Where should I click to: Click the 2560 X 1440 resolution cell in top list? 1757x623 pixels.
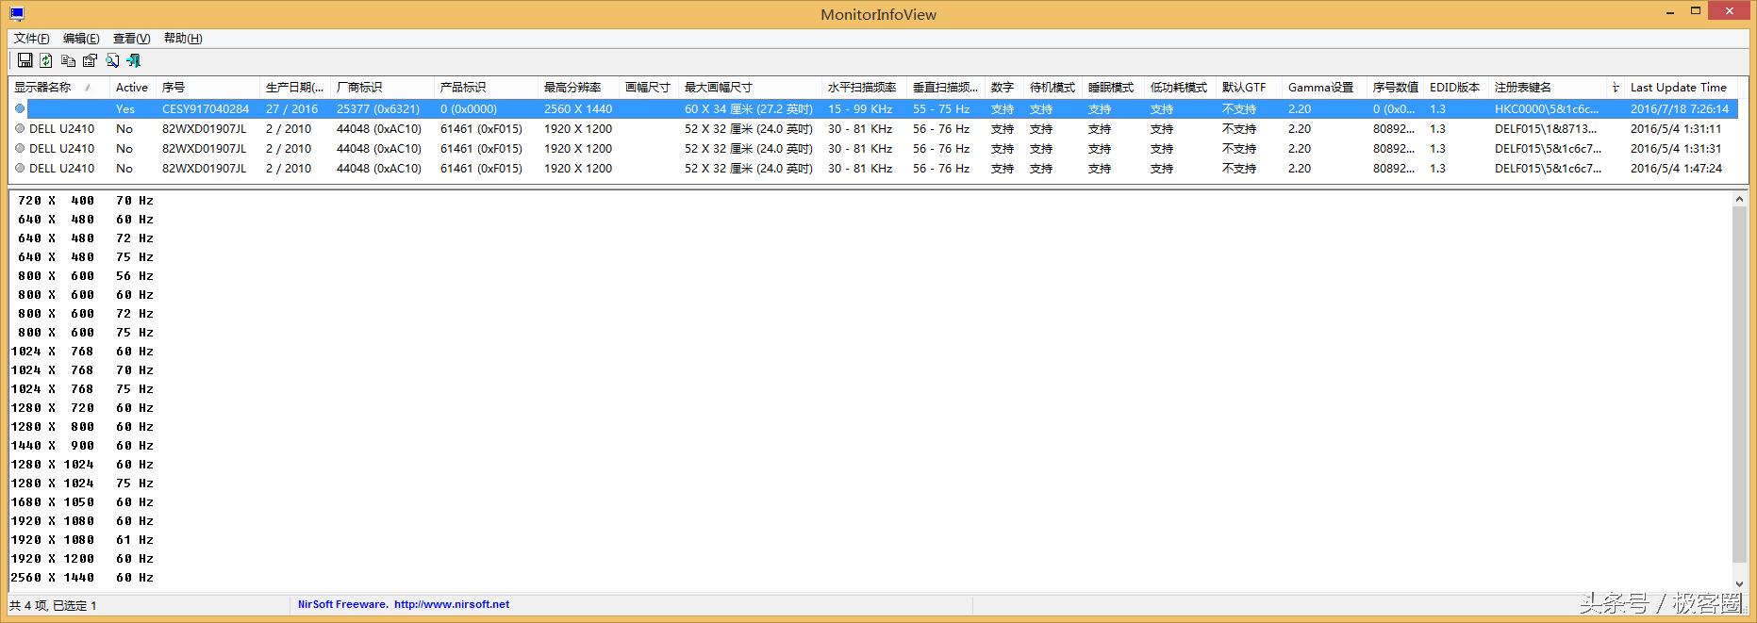pos(578,109)
